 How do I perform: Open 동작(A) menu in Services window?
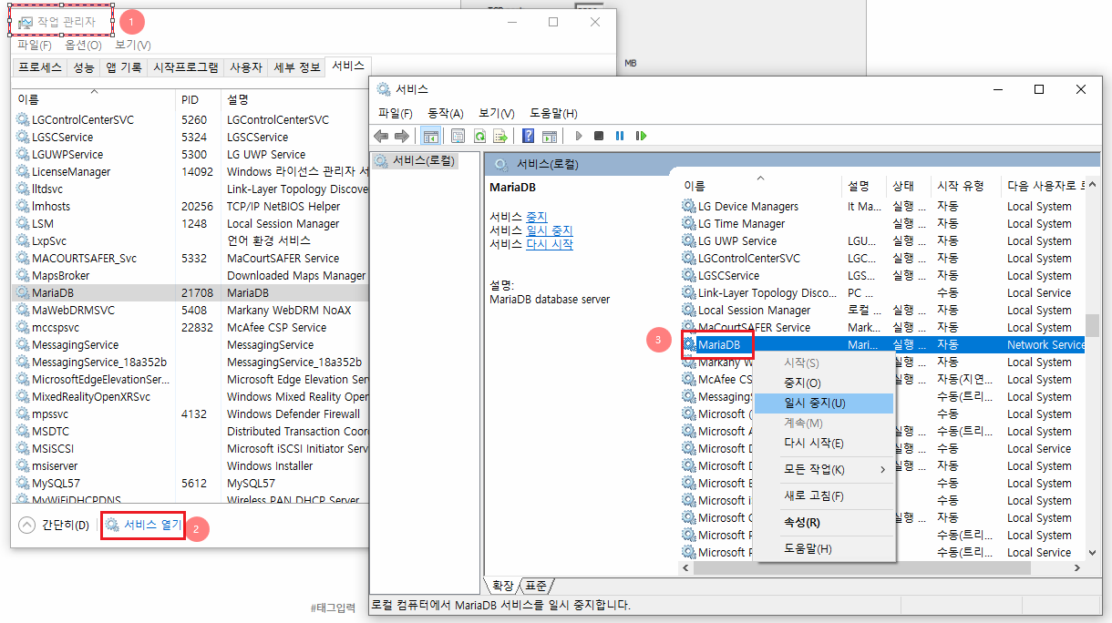[446, 113]
